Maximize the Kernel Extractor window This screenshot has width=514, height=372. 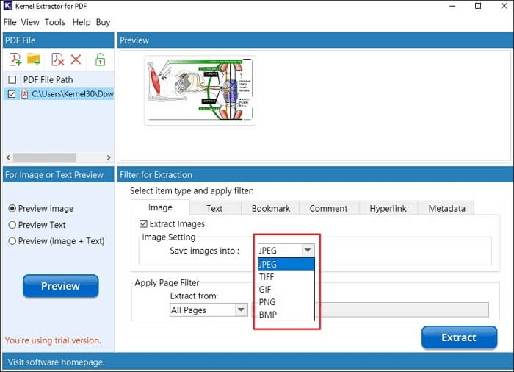coord(478,6)
